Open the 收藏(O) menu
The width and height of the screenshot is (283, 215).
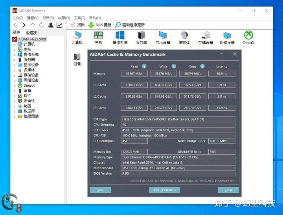pos(64,18)
